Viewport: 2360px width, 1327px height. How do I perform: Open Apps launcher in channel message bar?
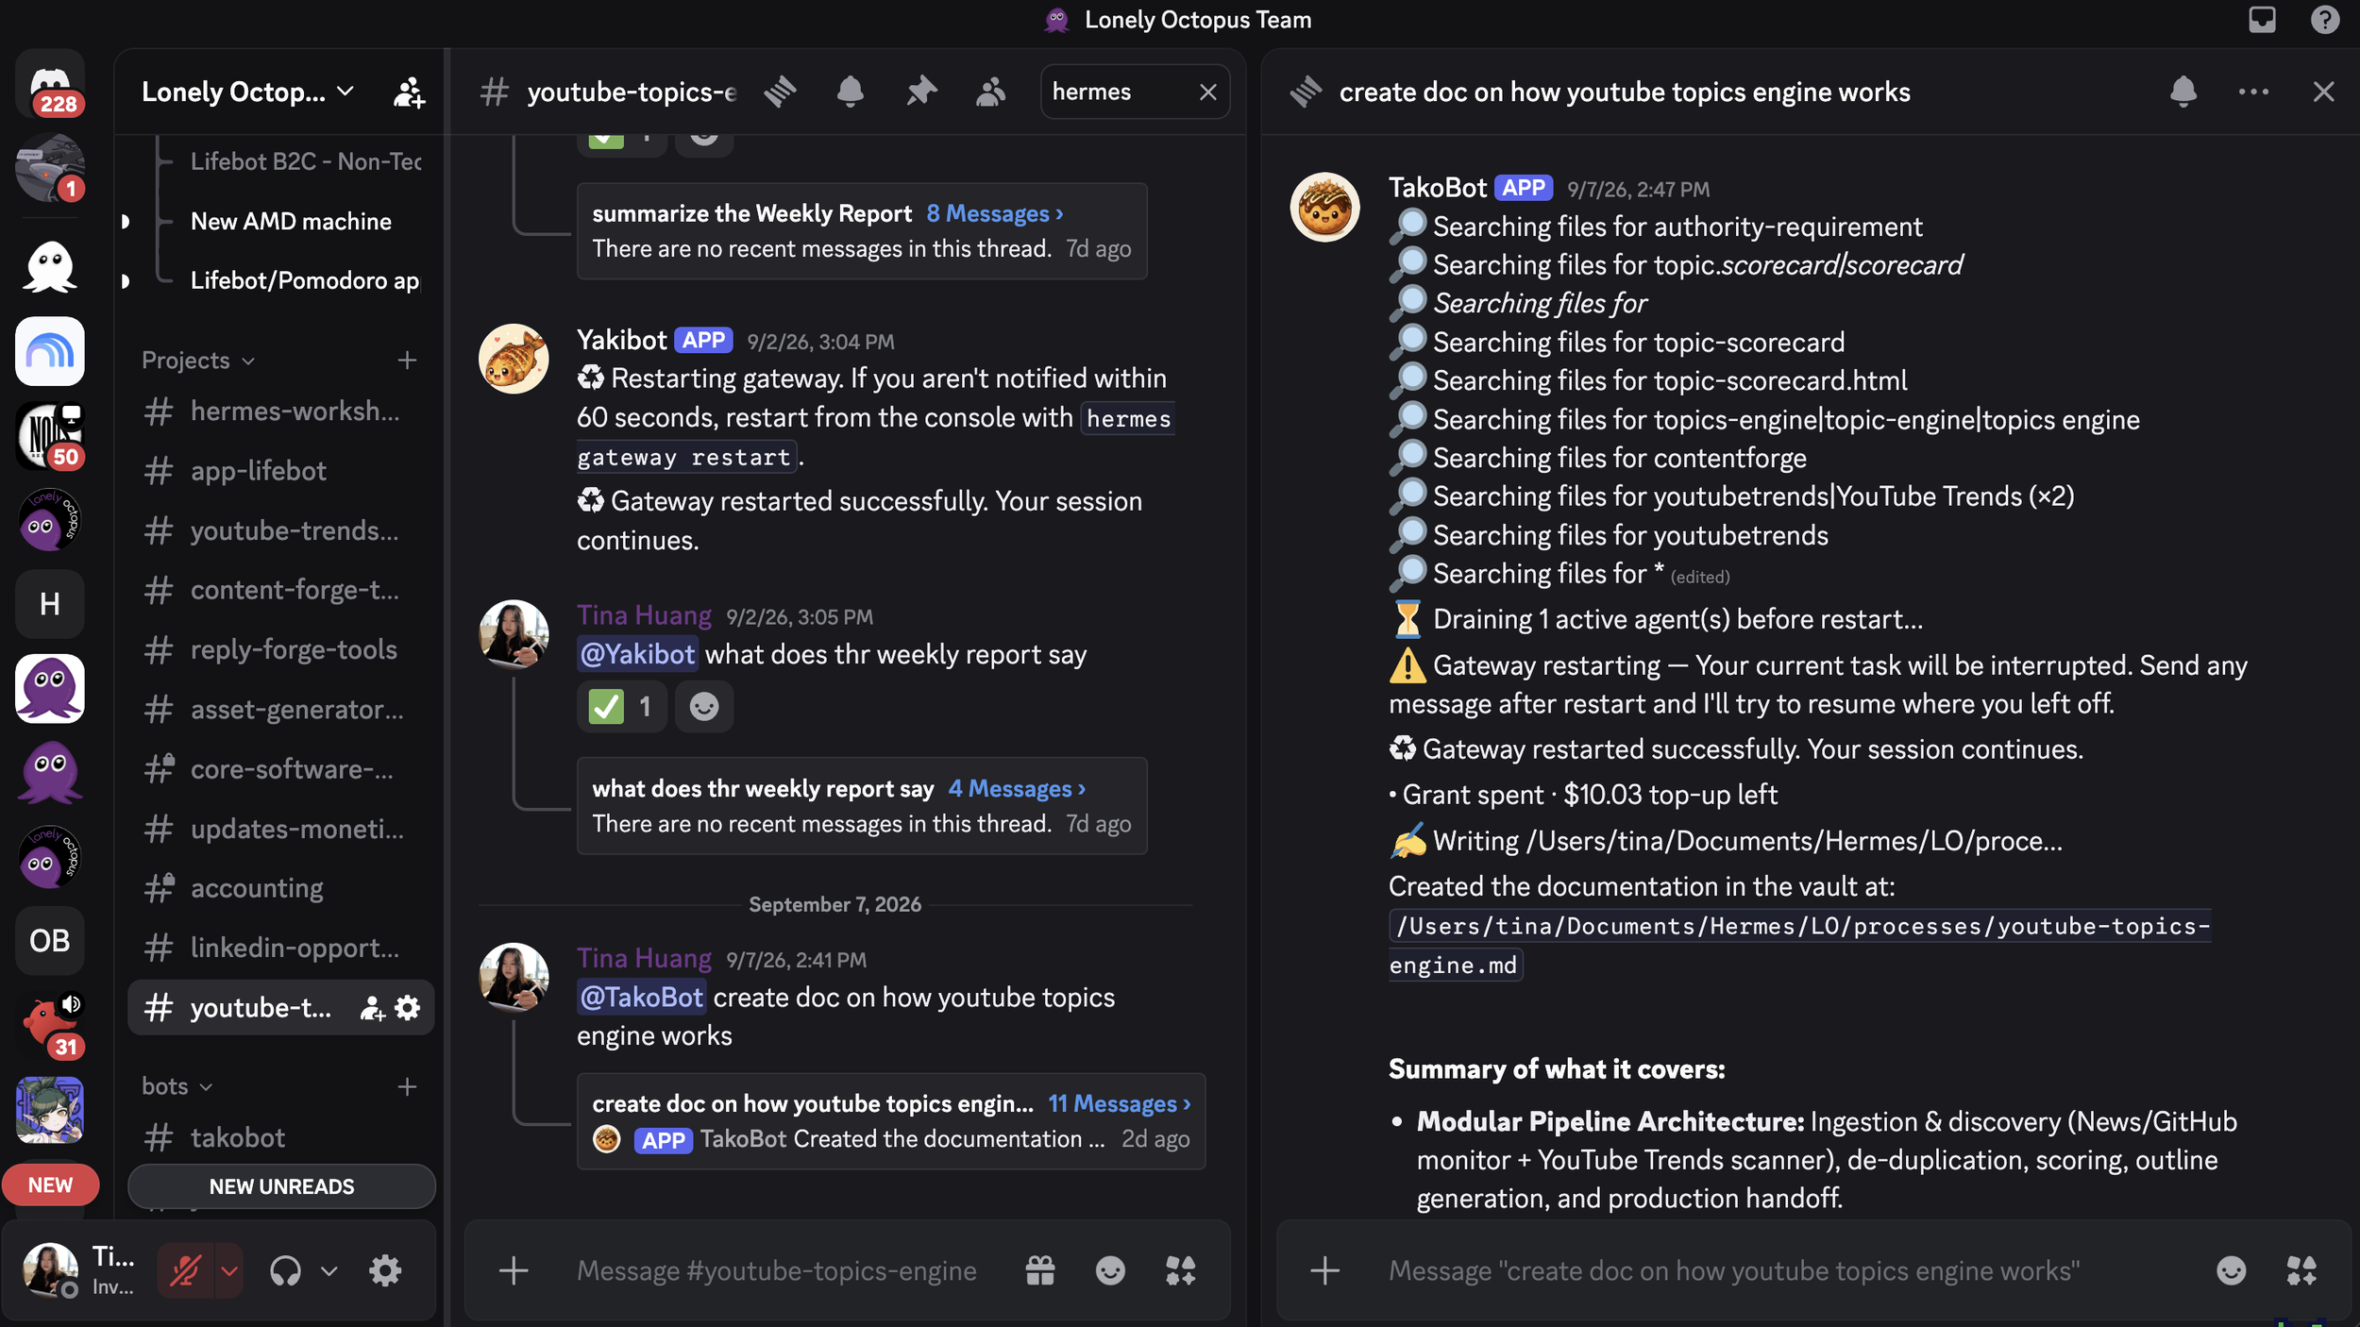tap(1180, 1271)
